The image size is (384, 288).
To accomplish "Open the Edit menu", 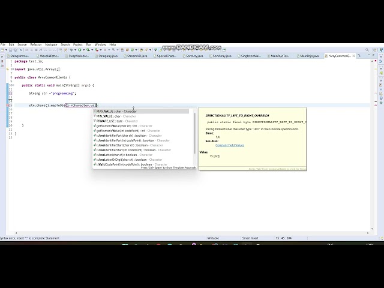I will 11,44.
